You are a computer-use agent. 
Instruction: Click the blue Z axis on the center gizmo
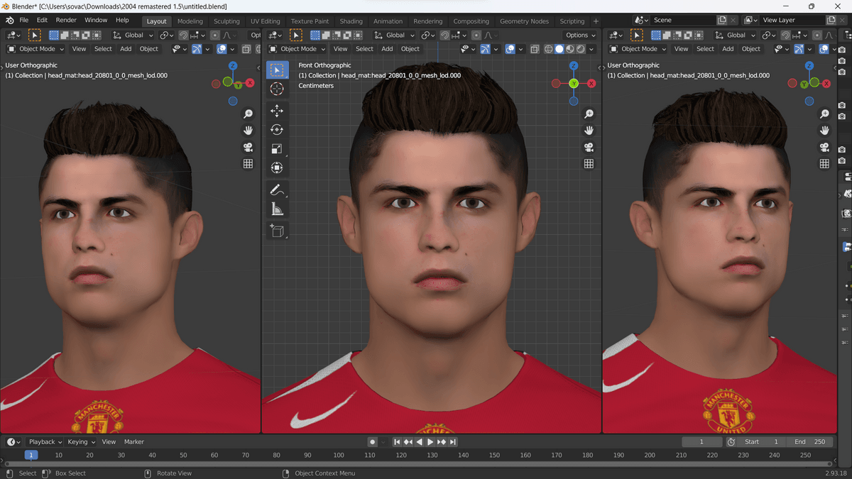(x=574, y=65)
